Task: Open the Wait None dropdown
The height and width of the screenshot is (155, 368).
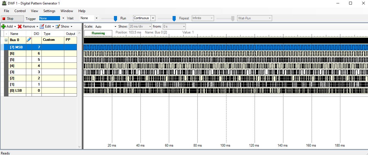Action: 96,18
